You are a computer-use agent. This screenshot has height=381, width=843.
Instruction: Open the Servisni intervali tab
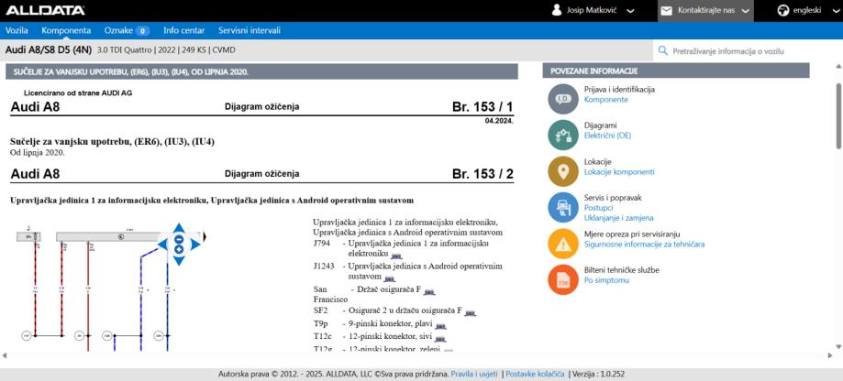coord(250,30)
